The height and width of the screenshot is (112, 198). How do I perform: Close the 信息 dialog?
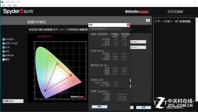coord(128,25)
